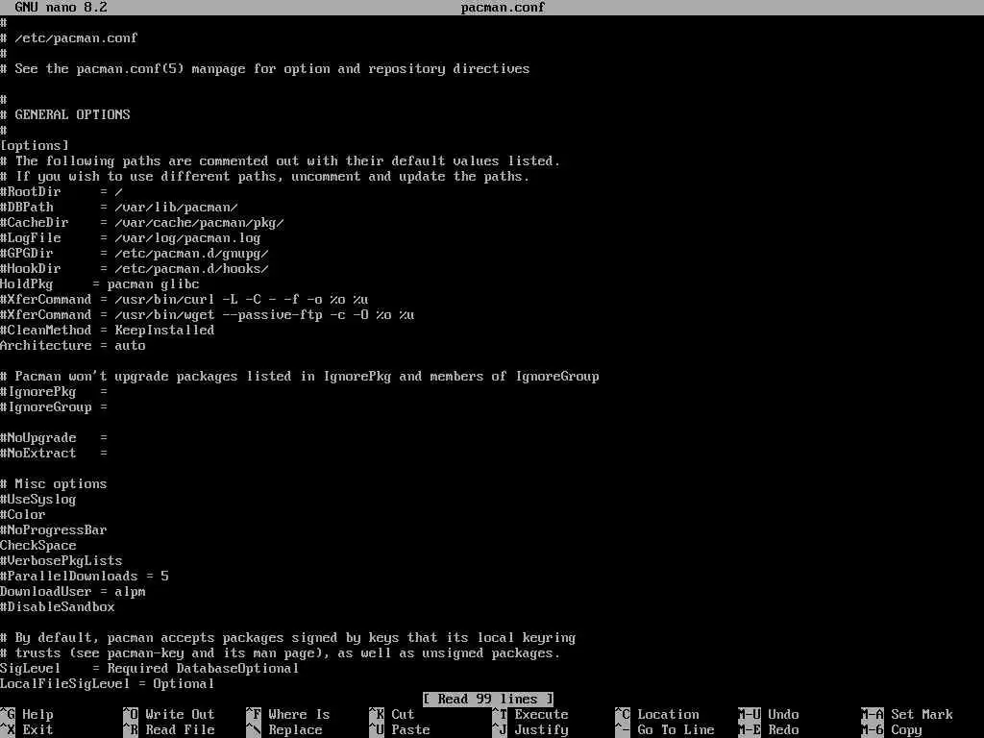Place cursor on the CheckSpace line
The width and height of the screenshot is (984, 738).
point(38,546)
